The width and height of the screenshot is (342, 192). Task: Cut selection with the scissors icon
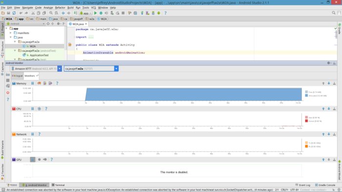pos(33,13)
